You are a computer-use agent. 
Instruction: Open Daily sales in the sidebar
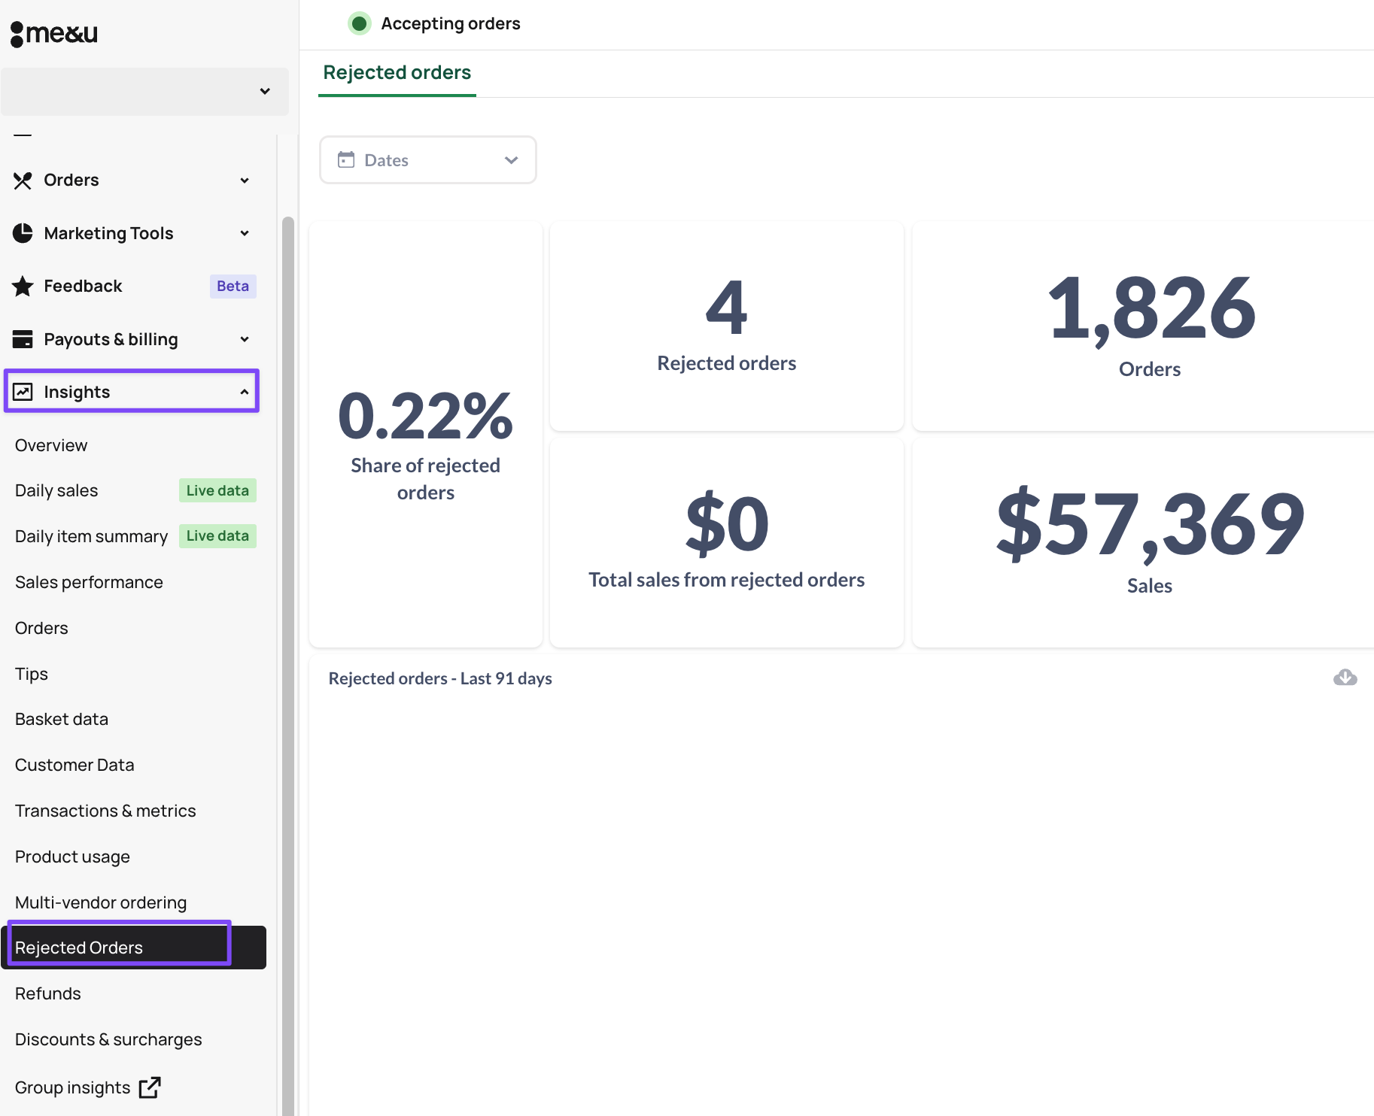click(x=56, y=490)
